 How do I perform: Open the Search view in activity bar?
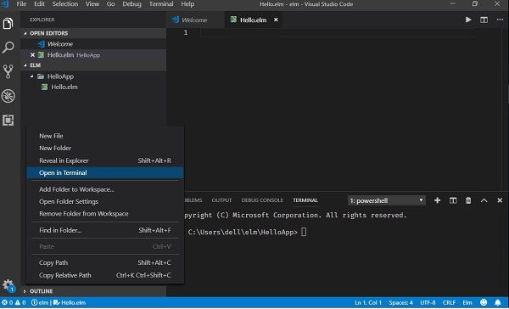click(x=8, y=48)
